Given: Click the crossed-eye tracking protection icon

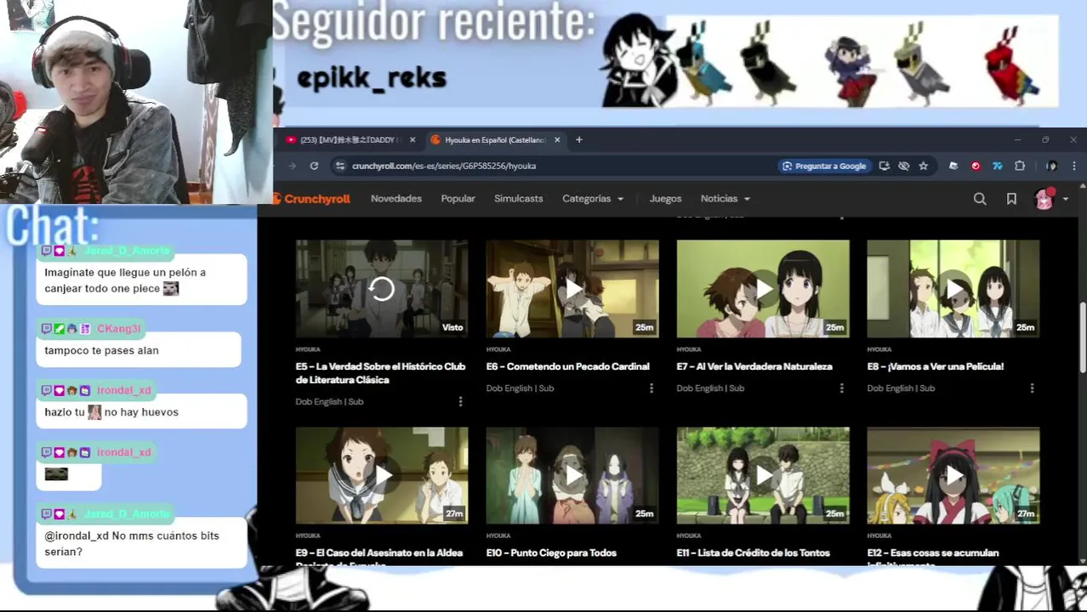Looking at the screenshot, I should tap(904, 166).
